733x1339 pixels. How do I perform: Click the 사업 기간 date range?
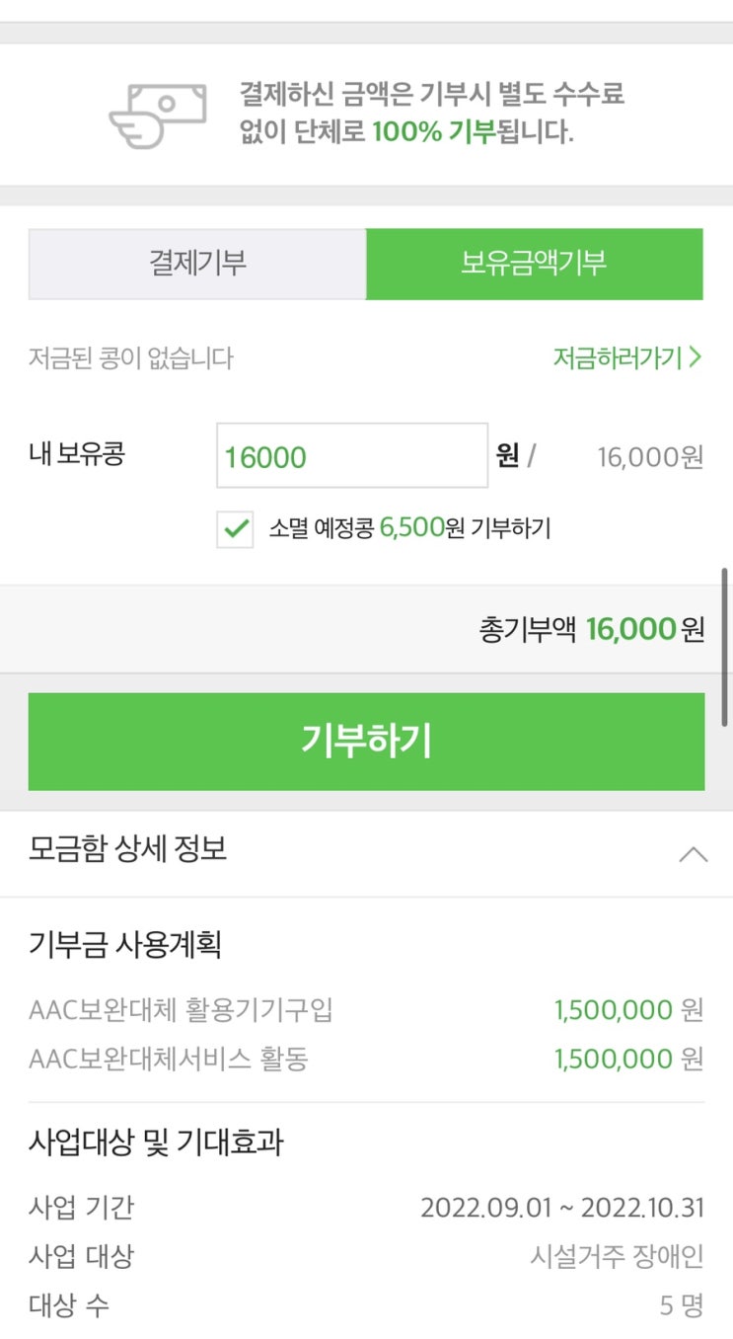(x=561, y=1208)
